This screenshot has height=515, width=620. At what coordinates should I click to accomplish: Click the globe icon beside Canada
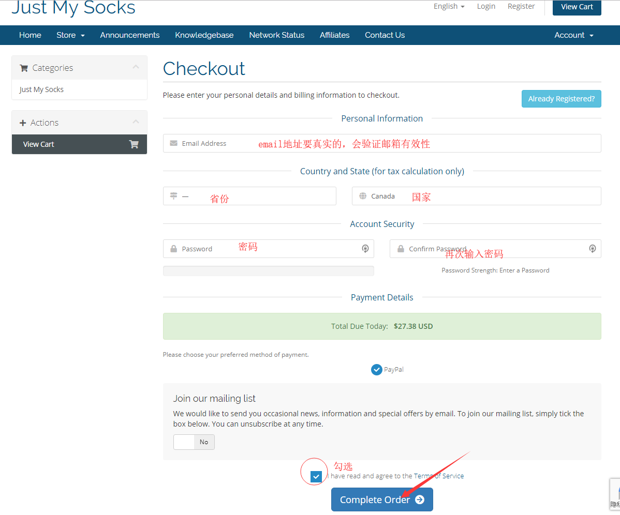tap(363, 196)
